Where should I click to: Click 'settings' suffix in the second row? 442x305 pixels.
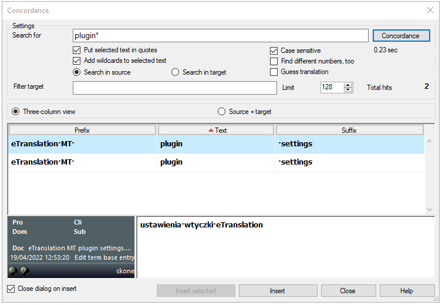[x=296, y=162]
